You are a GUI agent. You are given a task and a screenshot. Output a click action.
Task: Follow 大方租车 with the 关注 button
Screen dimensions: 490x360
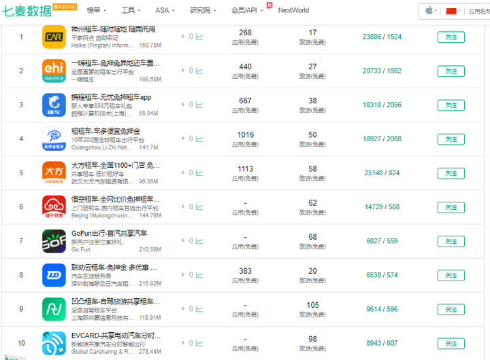pyautogui.click(x=451, y=173)
